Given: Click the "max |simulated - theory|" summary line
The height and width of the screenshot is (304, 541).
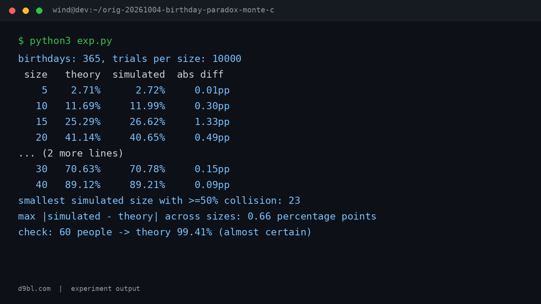Looking at the screenshot, I should click(x=197, y=217).
